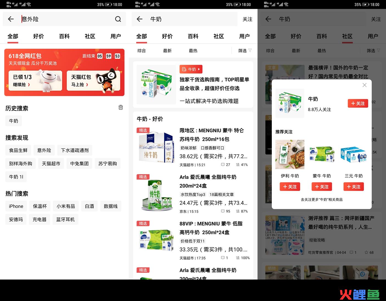Open 牛奶 red tag badge
This screenshot has width=386, height=301.
click(191, 69)
